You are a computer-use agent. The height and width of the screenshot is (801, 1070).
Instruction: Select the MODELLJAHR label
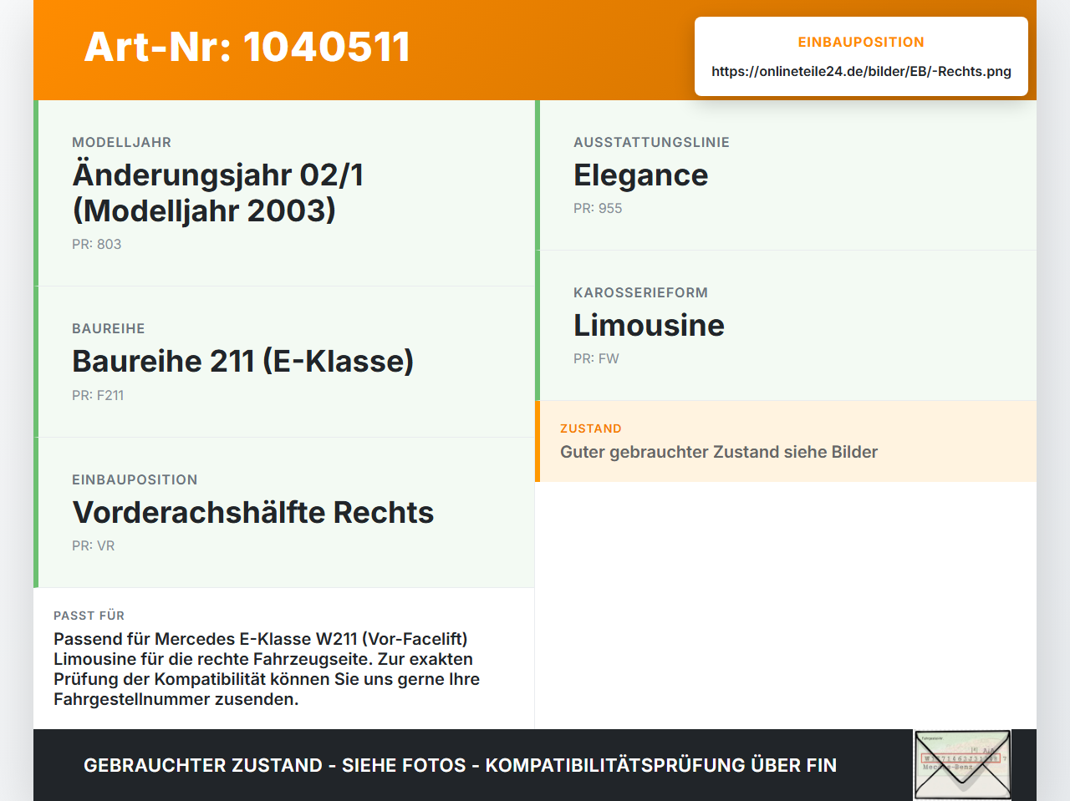coord(121,143)
